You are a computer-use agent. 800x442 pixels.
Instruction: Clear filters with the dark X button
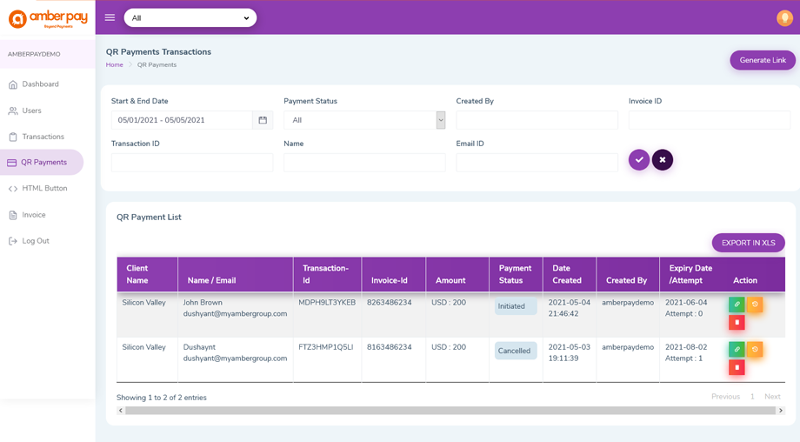click(663, 160)
